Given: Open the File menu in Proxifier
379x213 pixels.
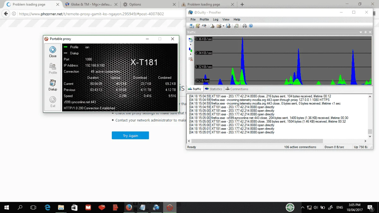Looking at the screenshot, I should [193, 20].
